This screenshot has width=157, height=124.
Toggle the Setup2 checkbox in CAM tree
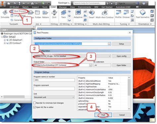[5, 37]
